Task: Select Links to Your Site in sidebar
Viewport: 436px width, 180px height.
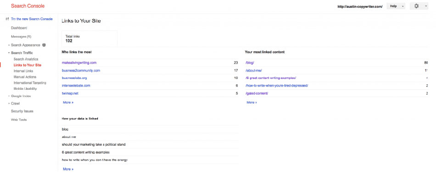Action: point(27,65)
